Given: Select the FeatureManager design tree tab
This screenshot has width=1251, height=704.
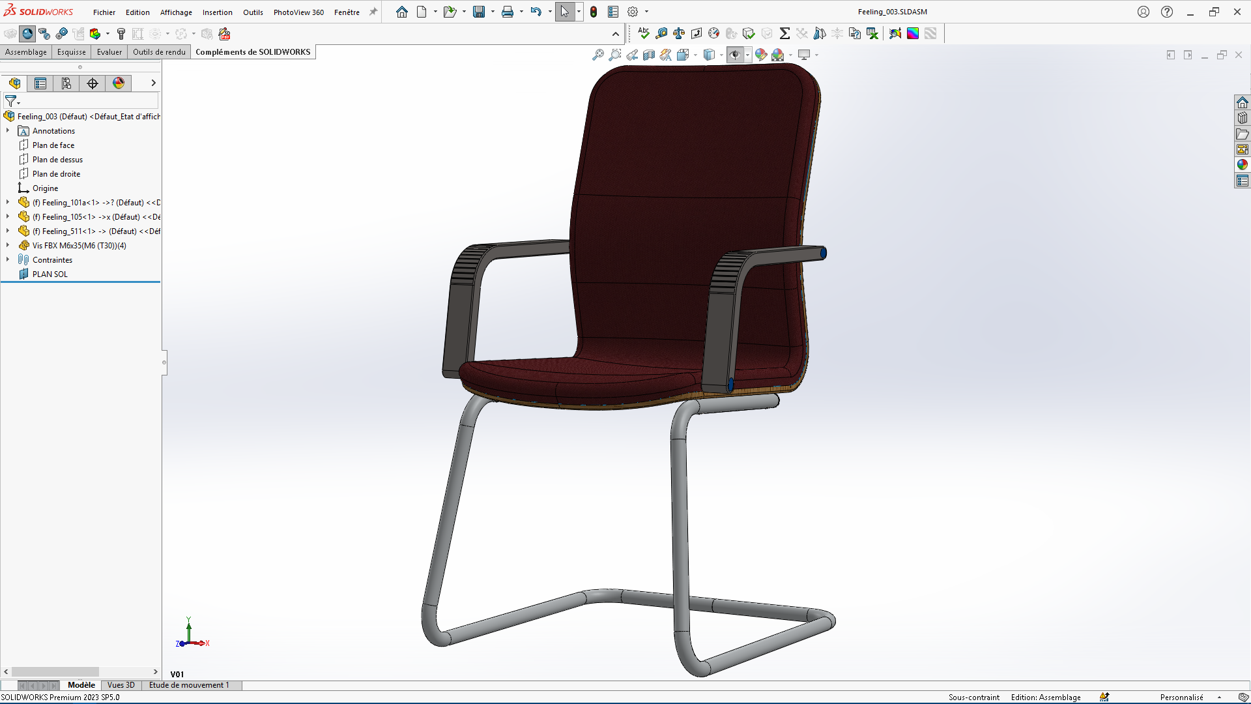Looking at the screenshot, I should 14,83.
